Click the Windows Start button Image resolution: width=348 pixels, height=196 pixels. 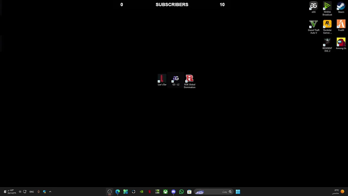[238, 192]
